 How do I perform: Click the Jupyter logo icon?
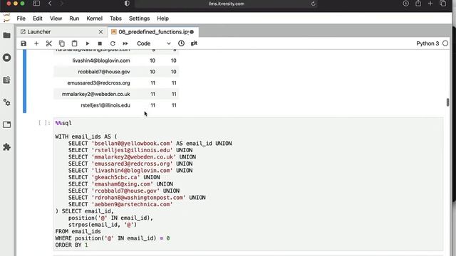(6, 18)
